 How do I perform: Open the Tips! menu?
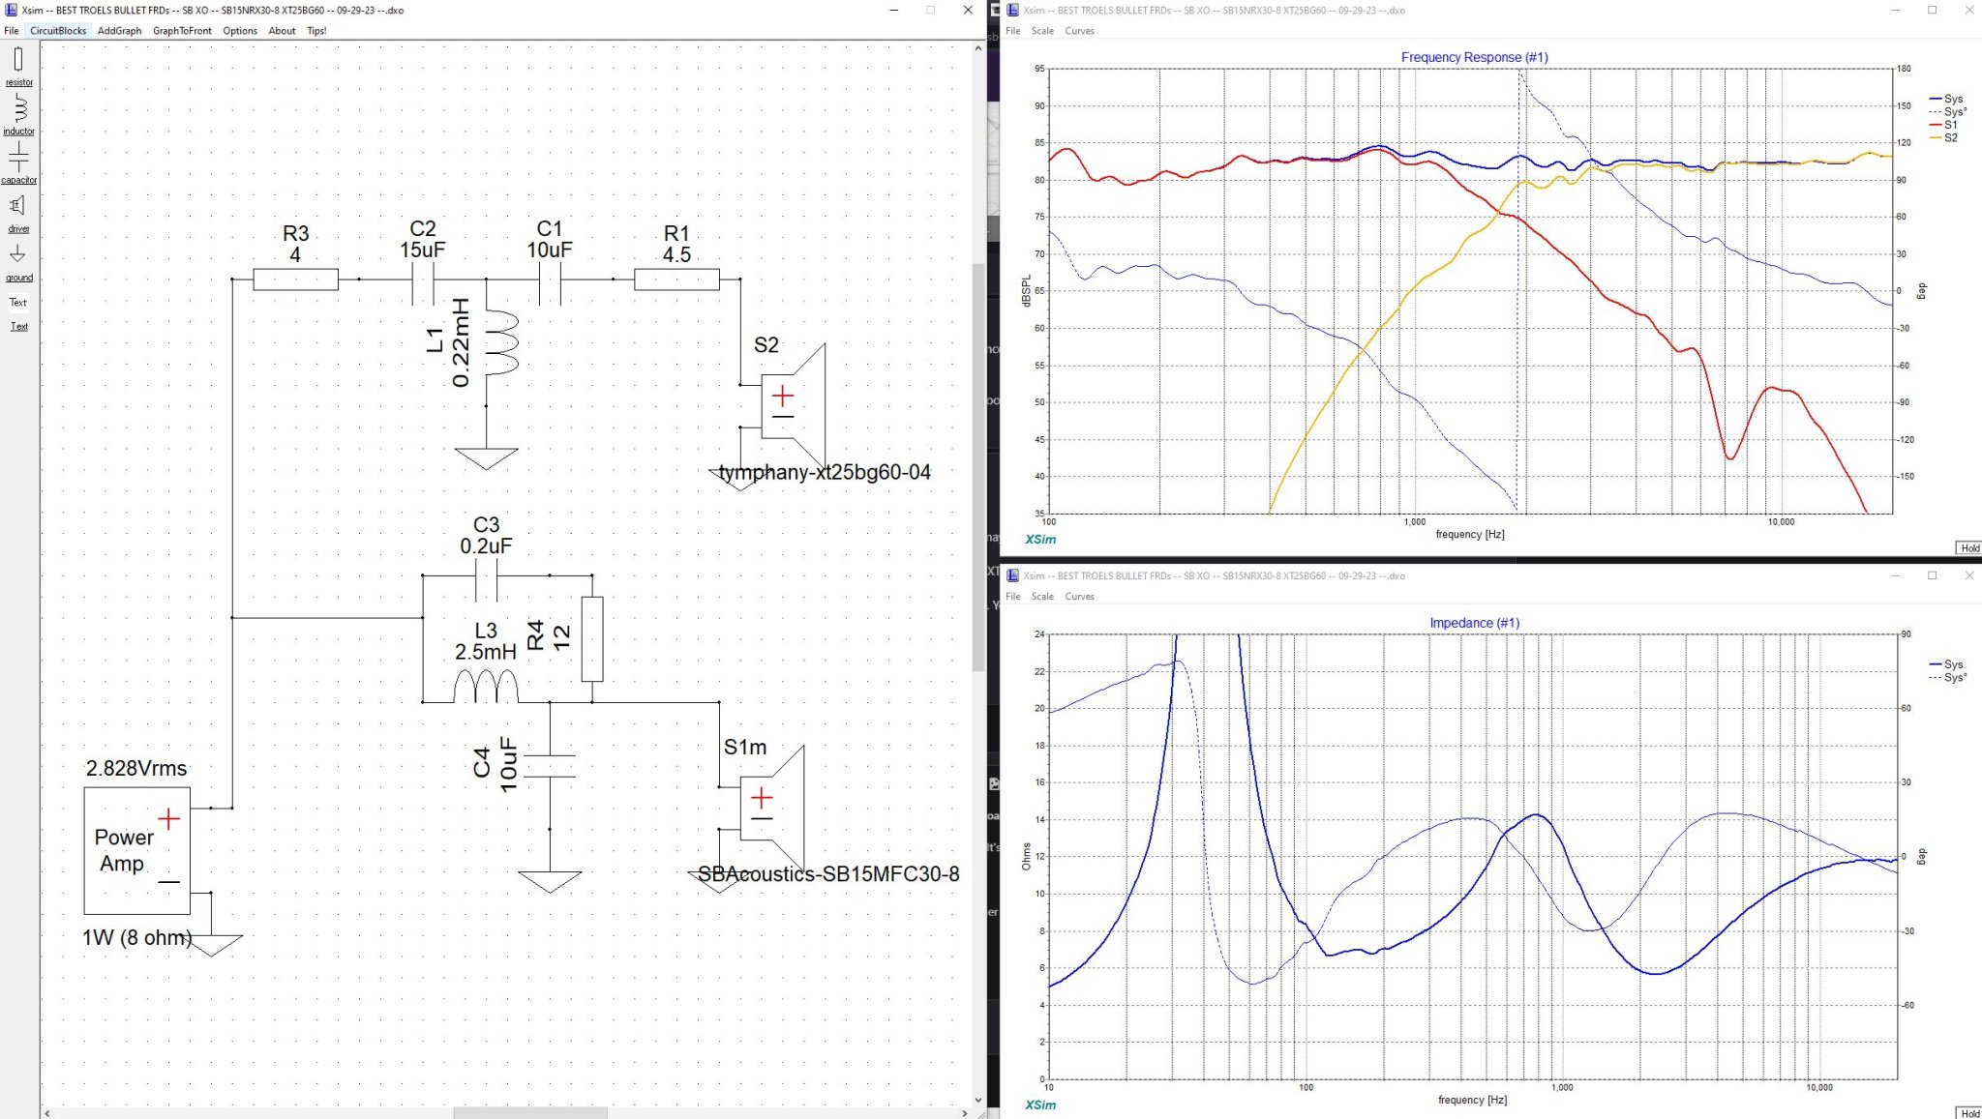(x=316, y=31)
